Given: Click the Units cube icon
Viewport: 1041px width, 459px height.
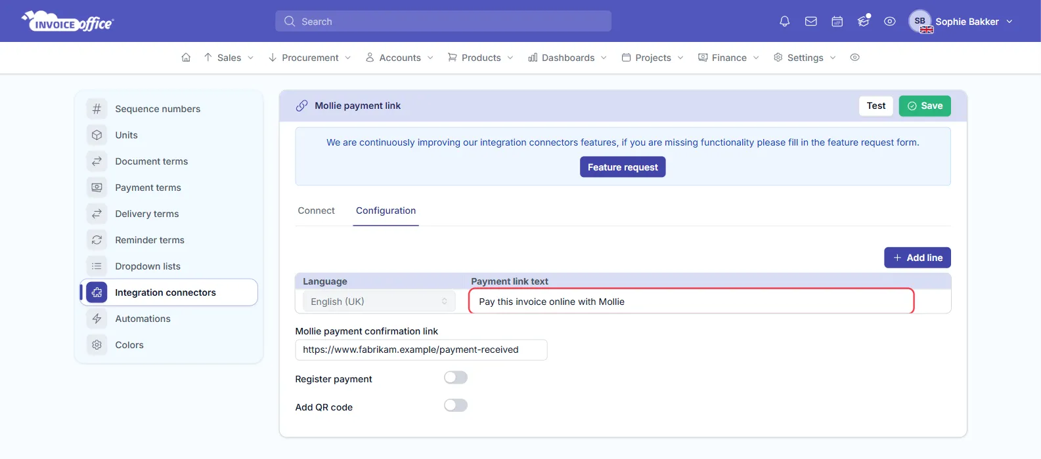Looking at the screenshot, I should 97,135.
